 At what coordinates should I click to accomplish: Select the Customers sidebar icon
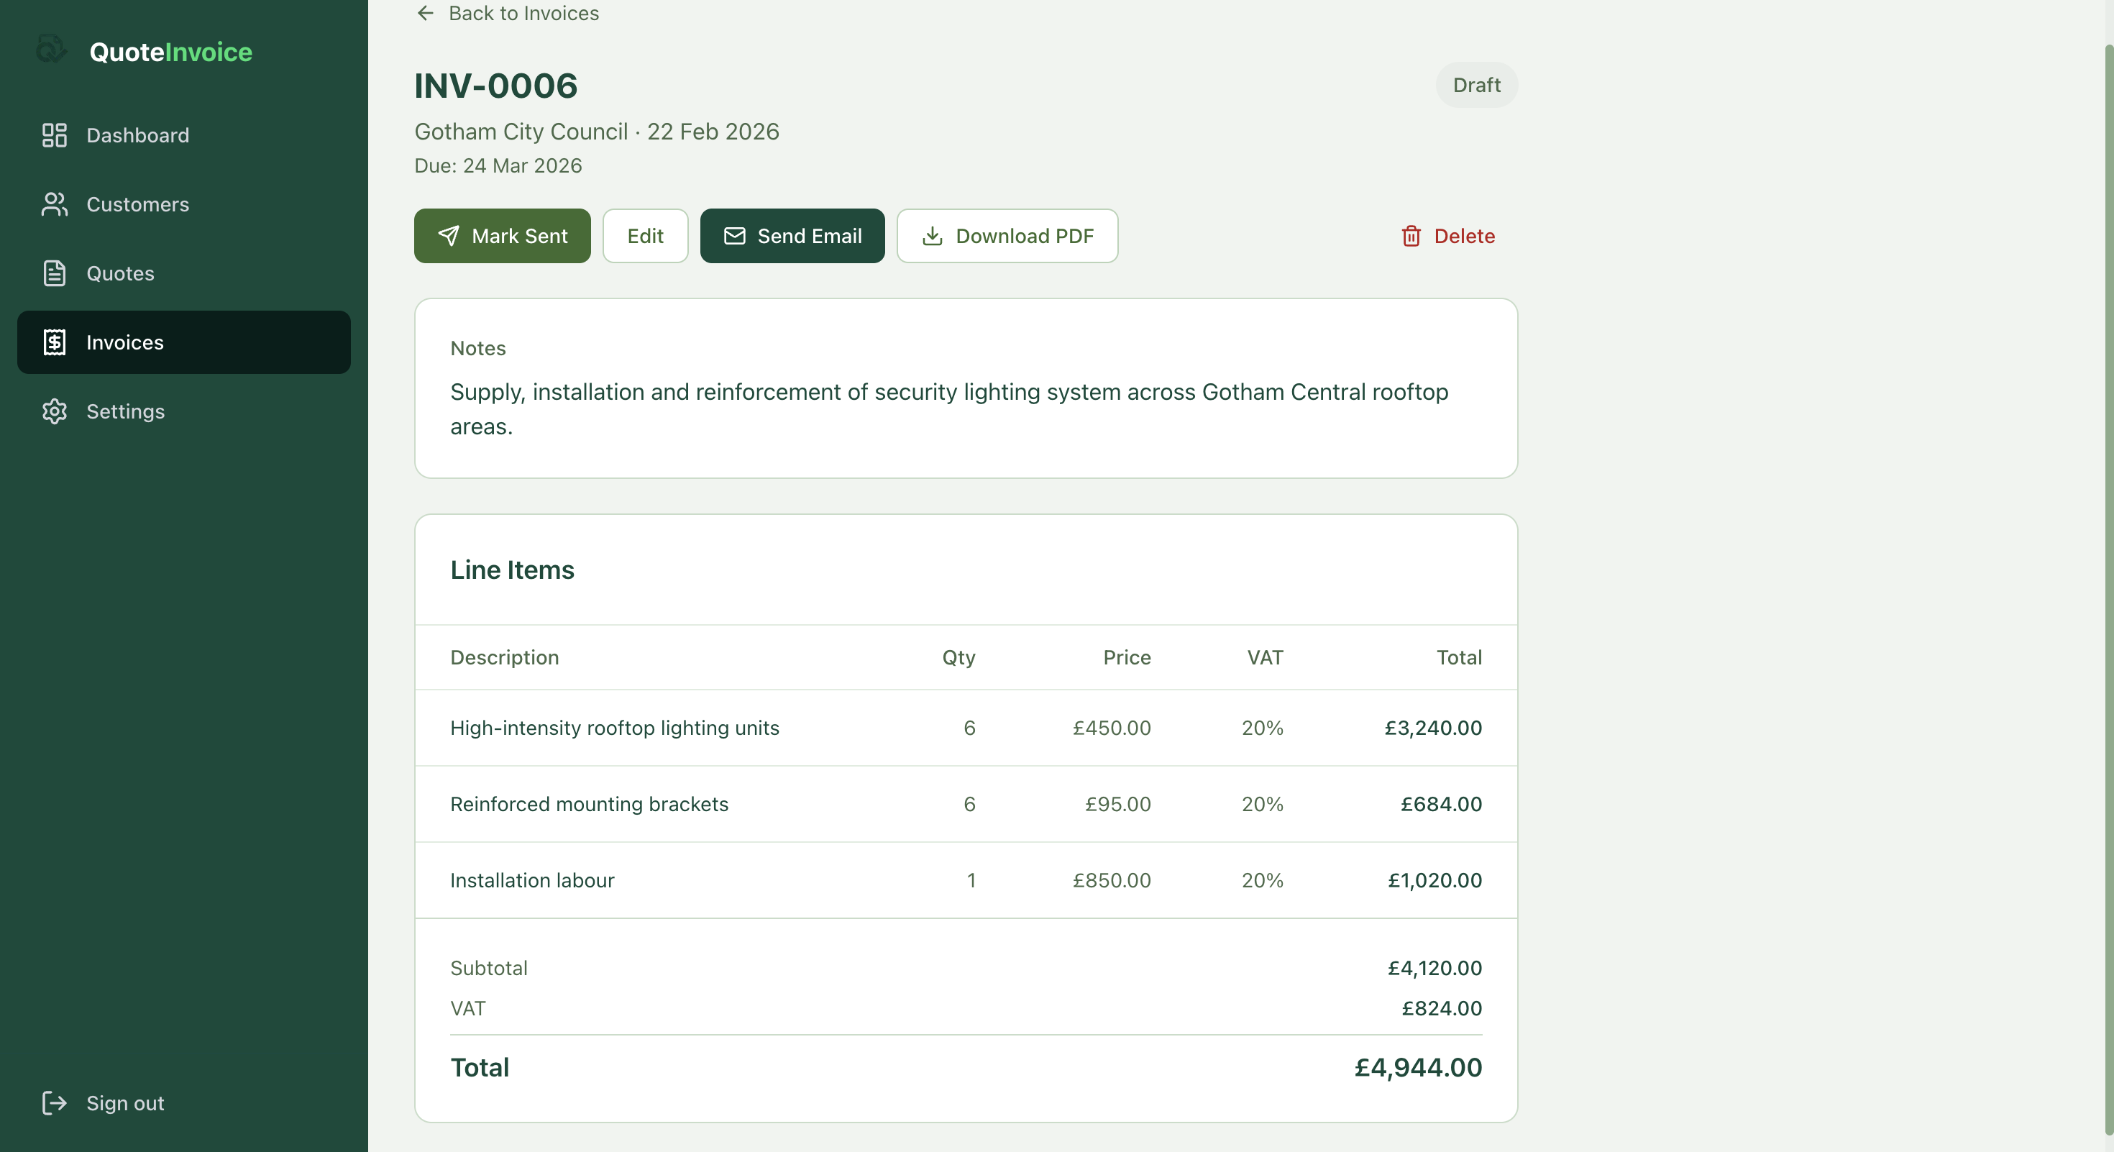[x=54, y=204]
